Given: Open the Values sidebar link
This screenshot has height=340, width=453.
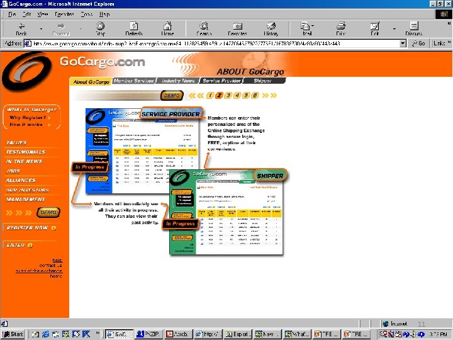Looking at the screenshot, I should [x=16, y=142].
